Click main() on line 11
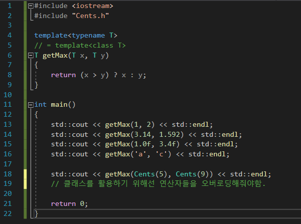 pos(63,105)
